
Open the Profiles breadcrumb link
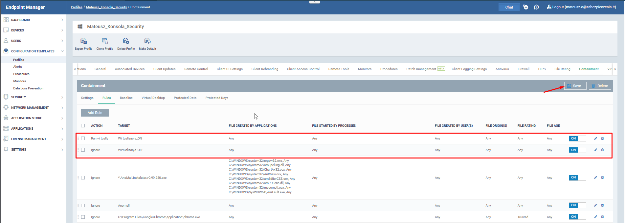pyautogui.click(x=77, y=7)
